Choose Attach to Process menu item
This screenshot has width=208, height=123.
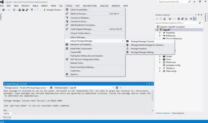click(x=95, y=14)
